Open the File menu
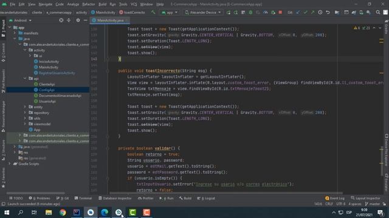The image size is (389, 218). point(12,4)
